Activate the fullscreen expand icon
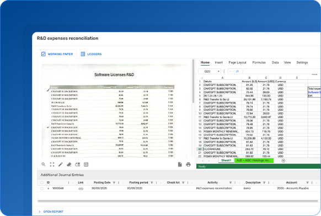Viewport: 321px width, 216px height. pos(52,164)
